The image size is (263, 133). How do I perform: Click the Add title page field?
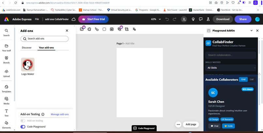(x=130, y=44)
